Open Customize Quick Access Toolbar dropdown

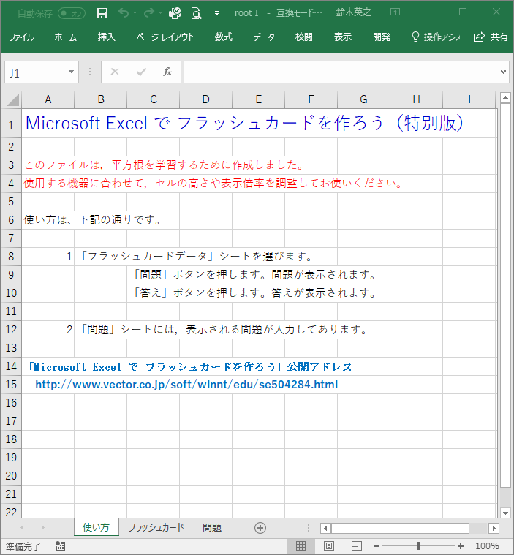point(216,12)
